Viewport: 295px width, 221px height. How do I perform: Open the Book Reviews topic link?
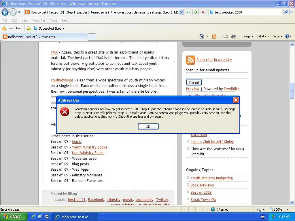(x=202, y=185)
